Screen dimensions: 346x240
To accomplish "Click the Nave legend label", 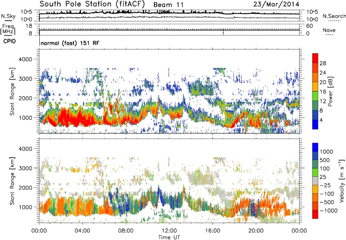I will coord(329,30).
